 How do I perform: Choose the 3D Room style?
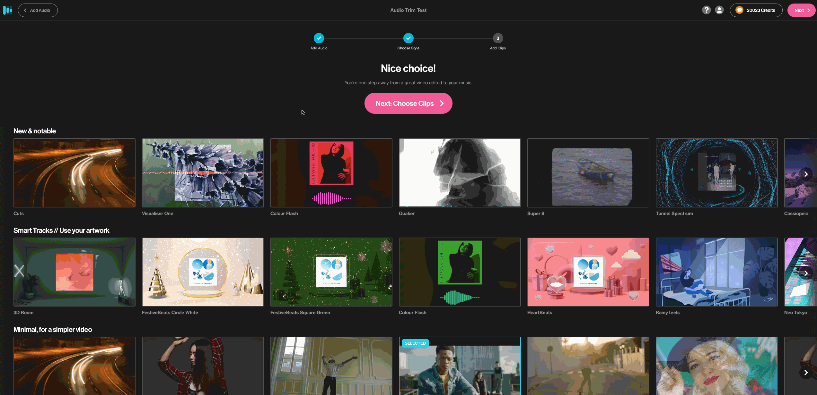tap(74, 272)
